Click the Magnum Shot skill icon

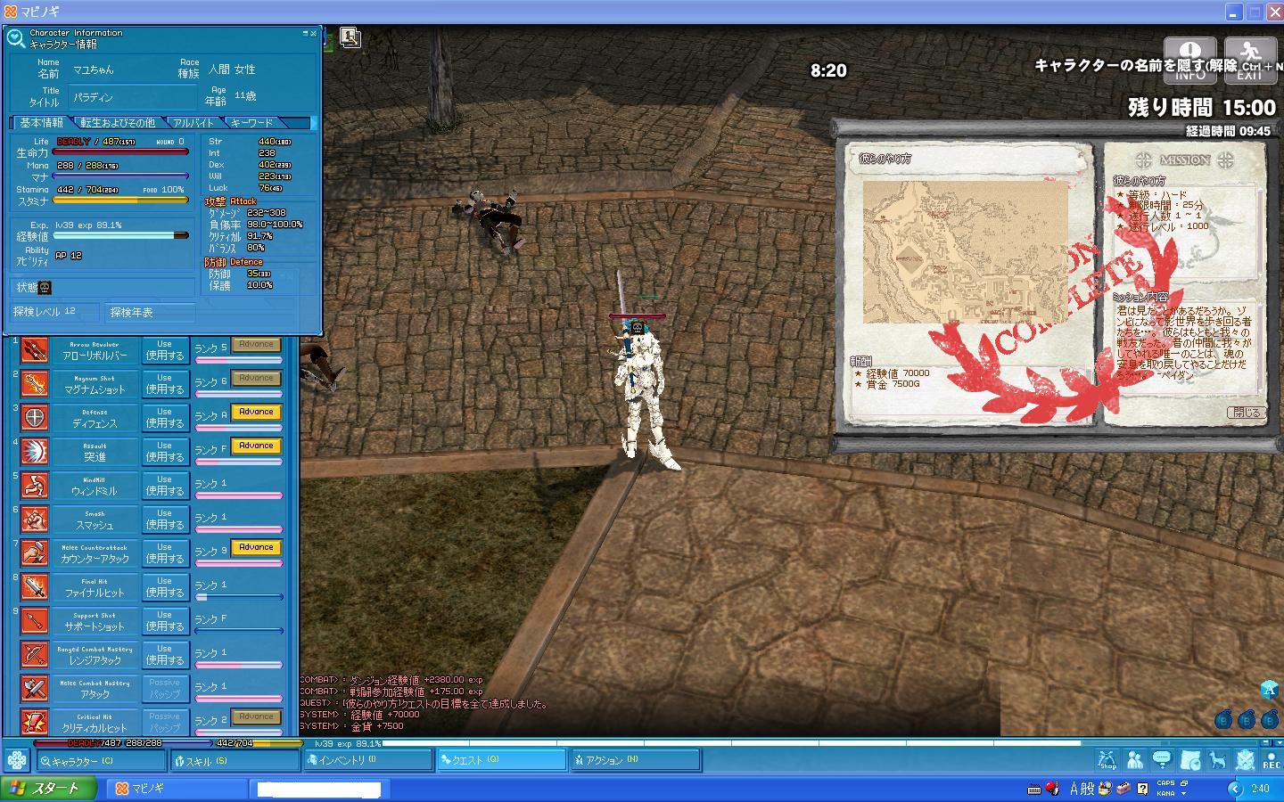click(34, 384)
